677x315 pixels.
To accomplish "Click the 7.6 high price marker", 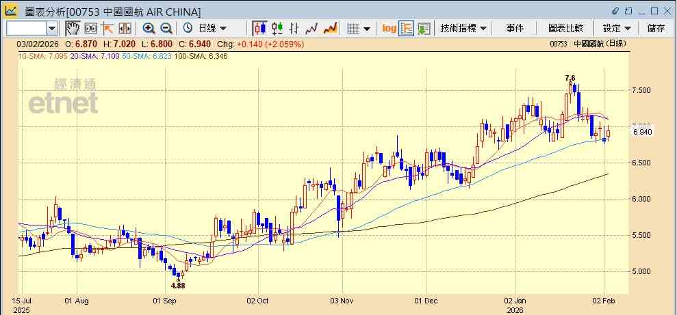I will coord(570,78).
